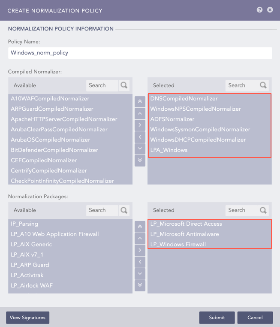
Task: Click search icon for available compiled normalizers
Action: coord(124,85)
